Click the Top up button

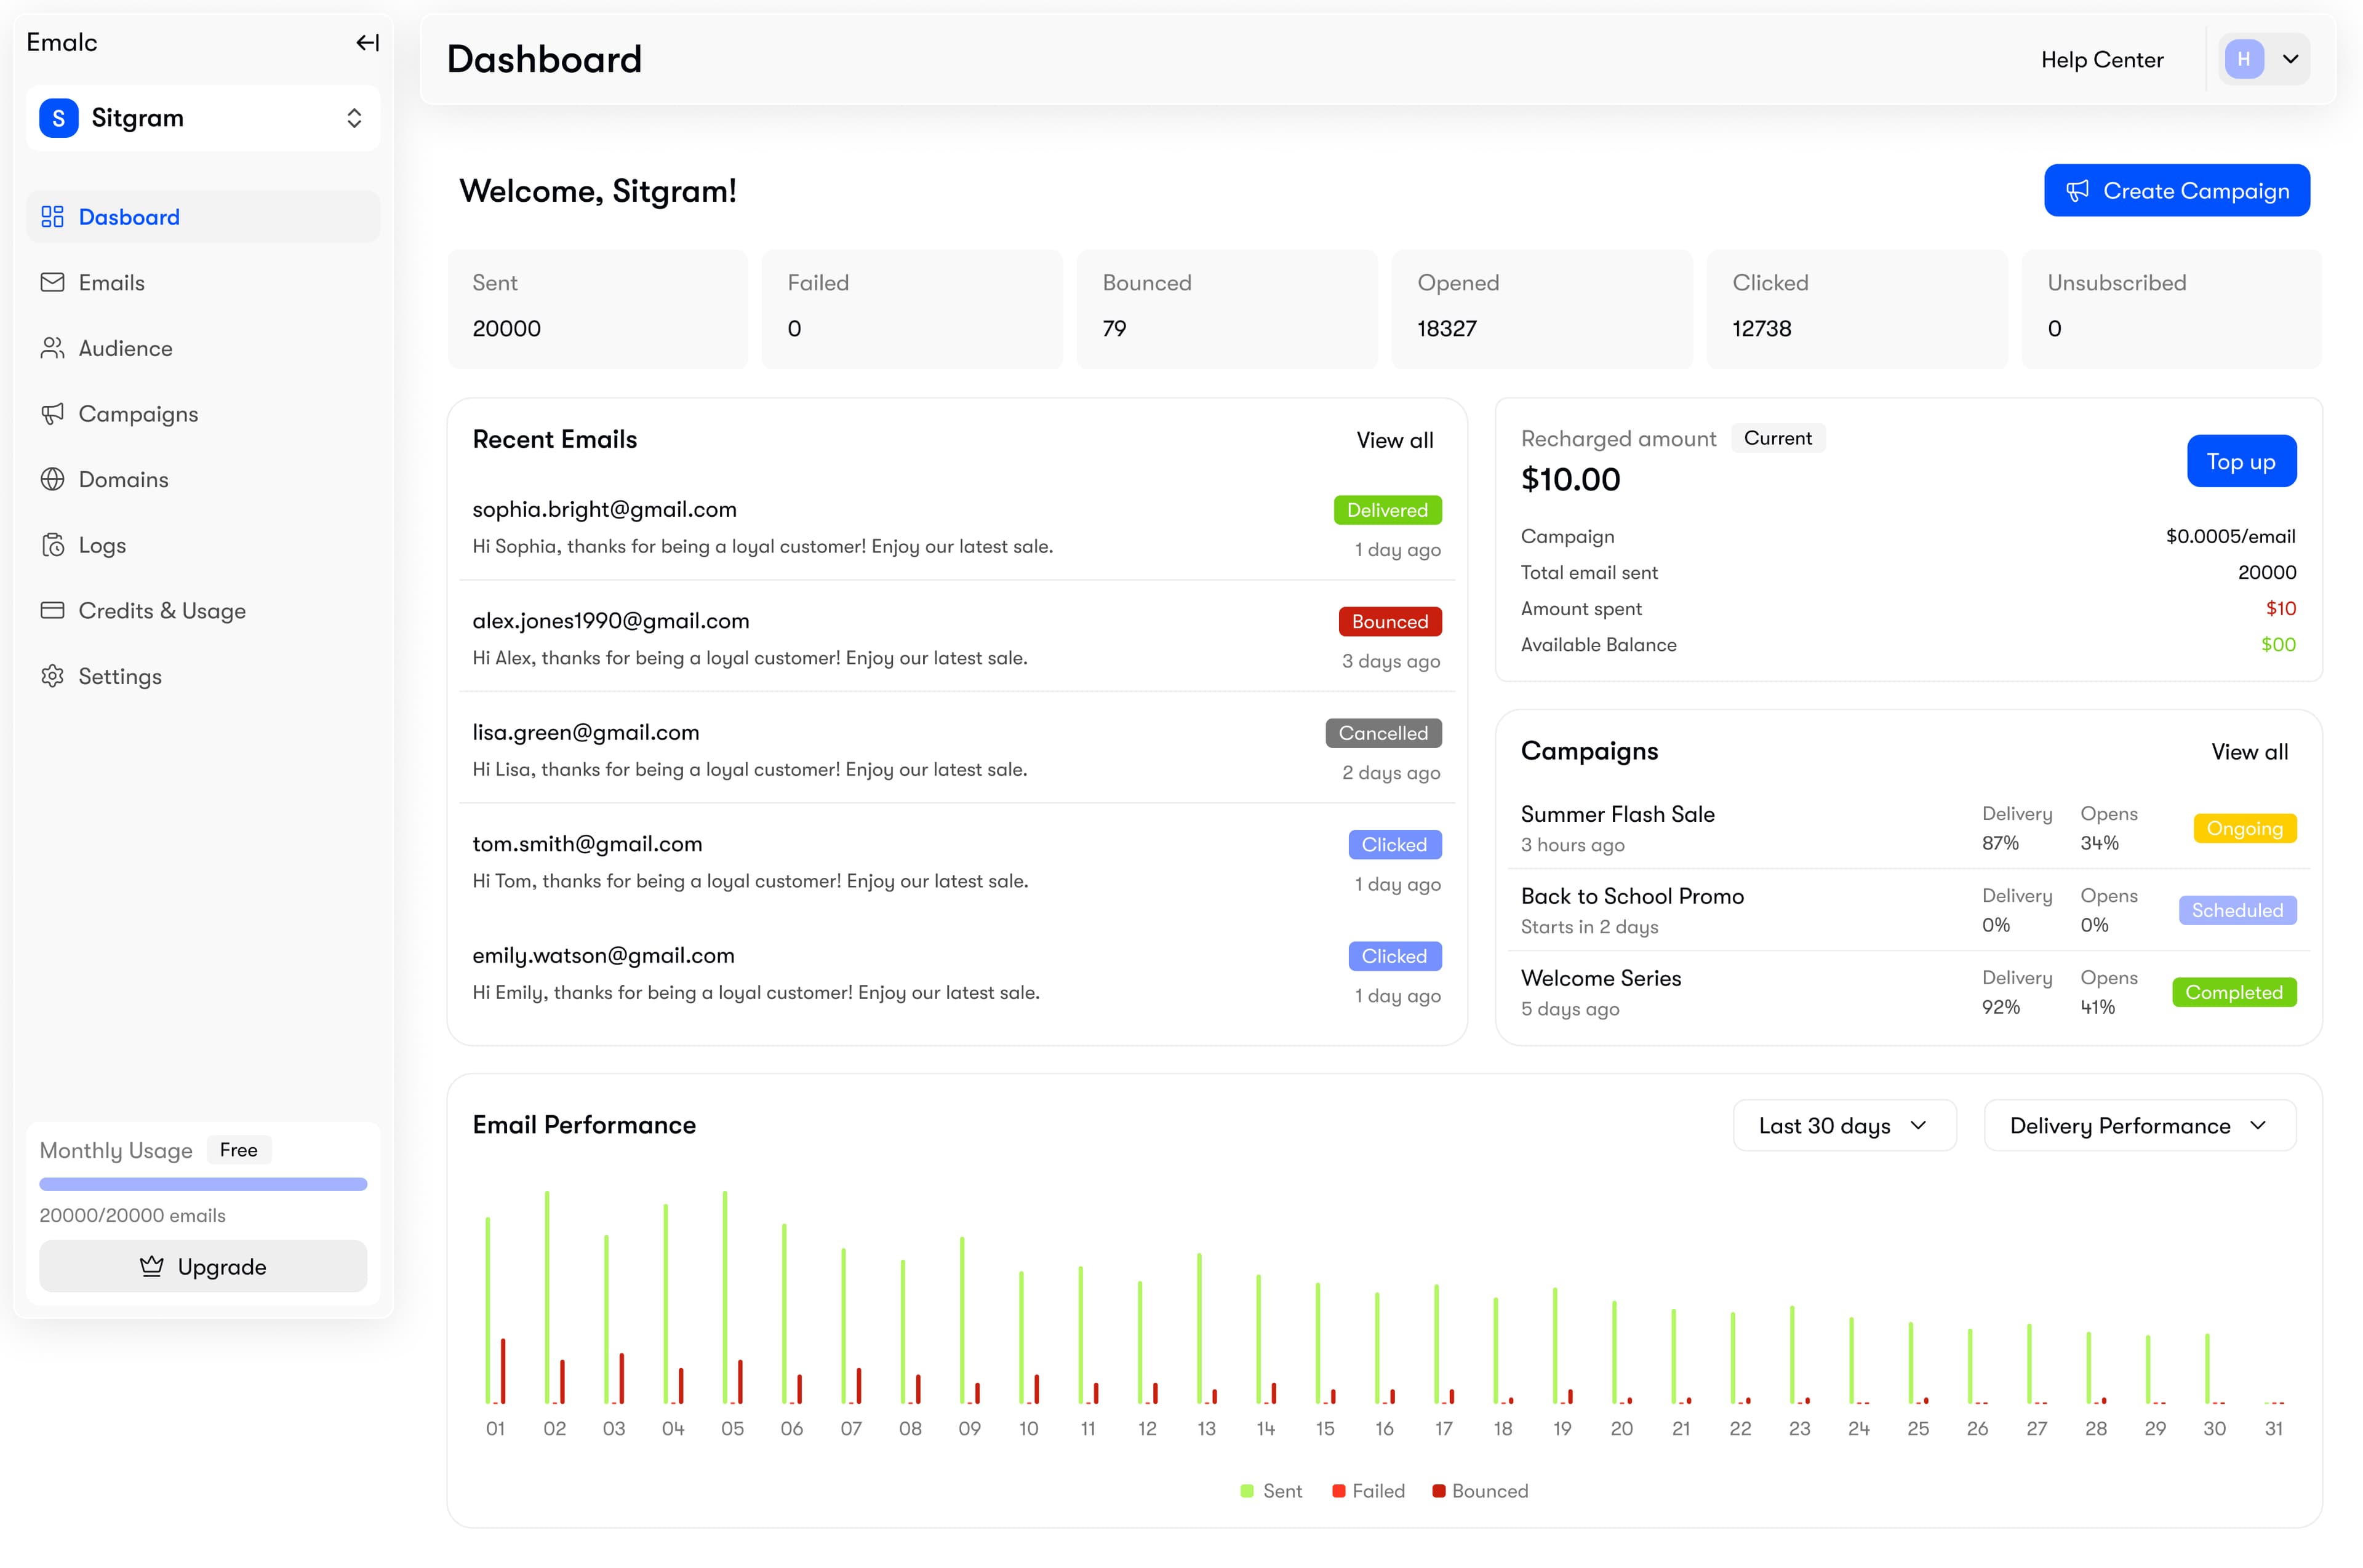tap(2241, 461)
